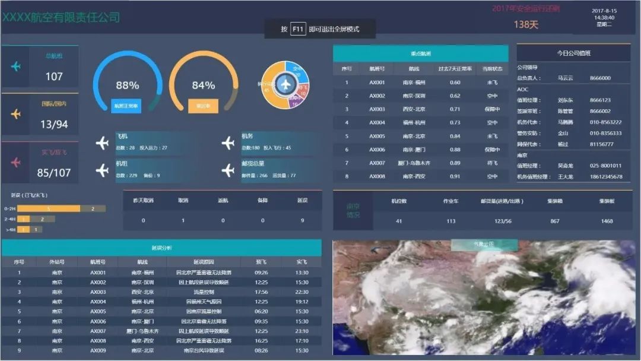Open the 重点航班 table header tab

(421, 53)
